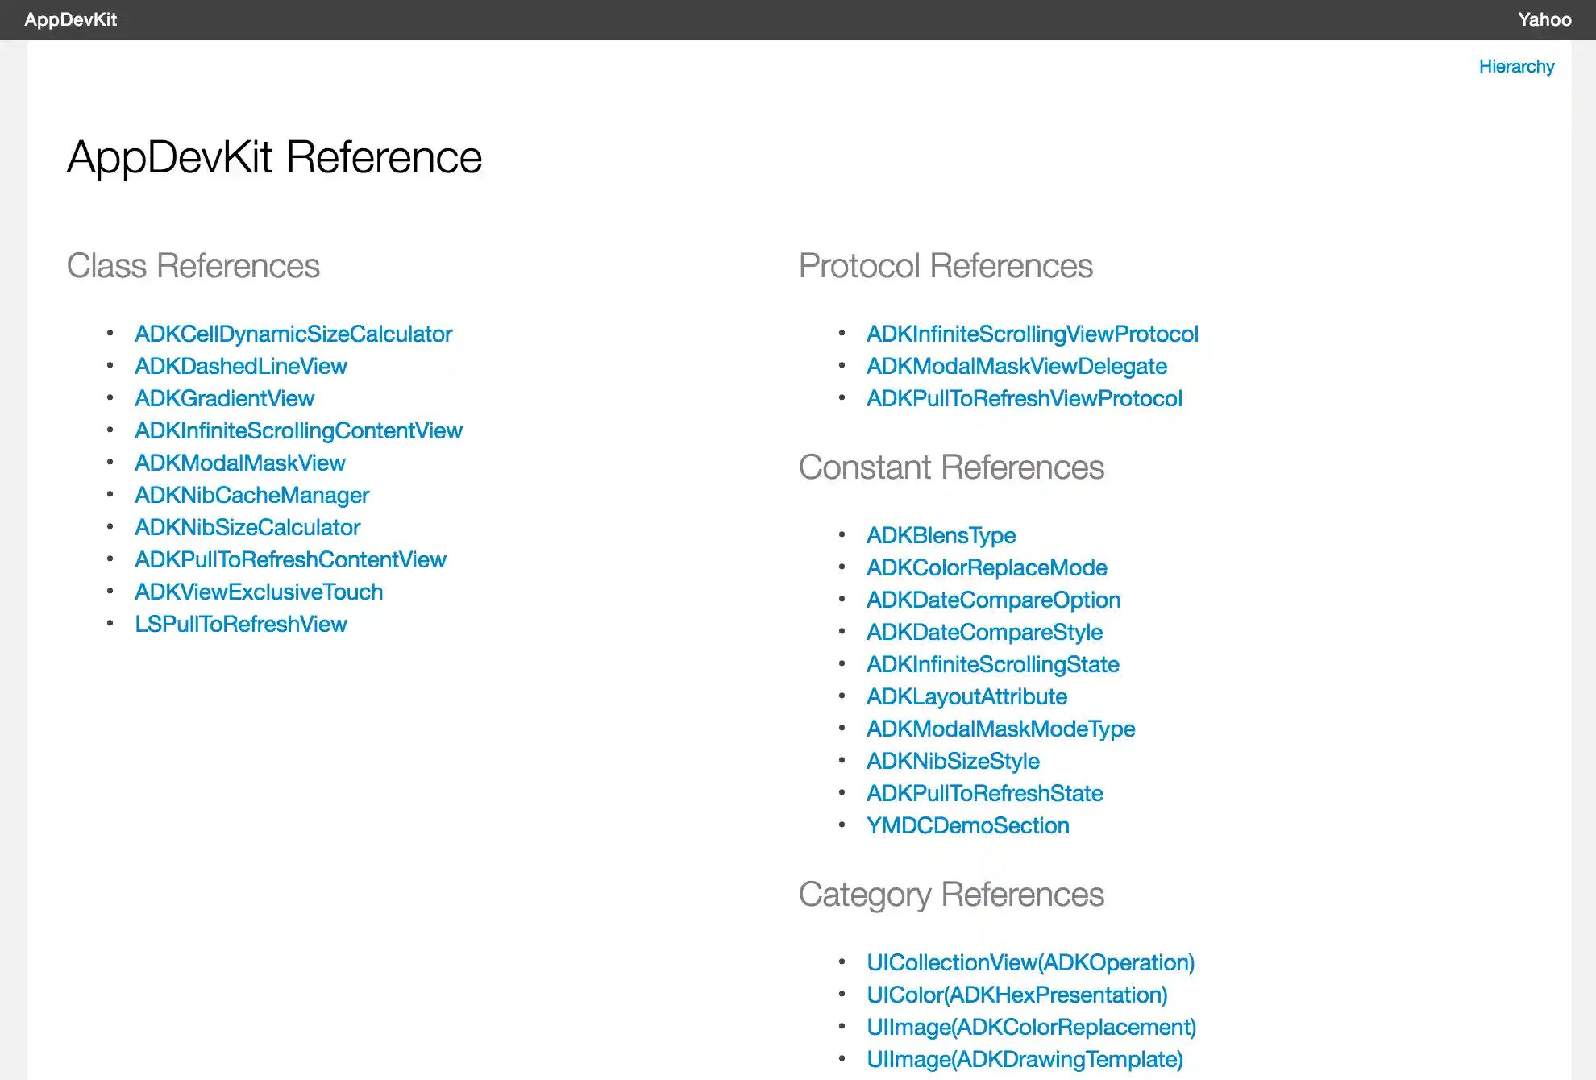
Task: Select the ADKModalMaskView class link
Action: pos(239,463)
